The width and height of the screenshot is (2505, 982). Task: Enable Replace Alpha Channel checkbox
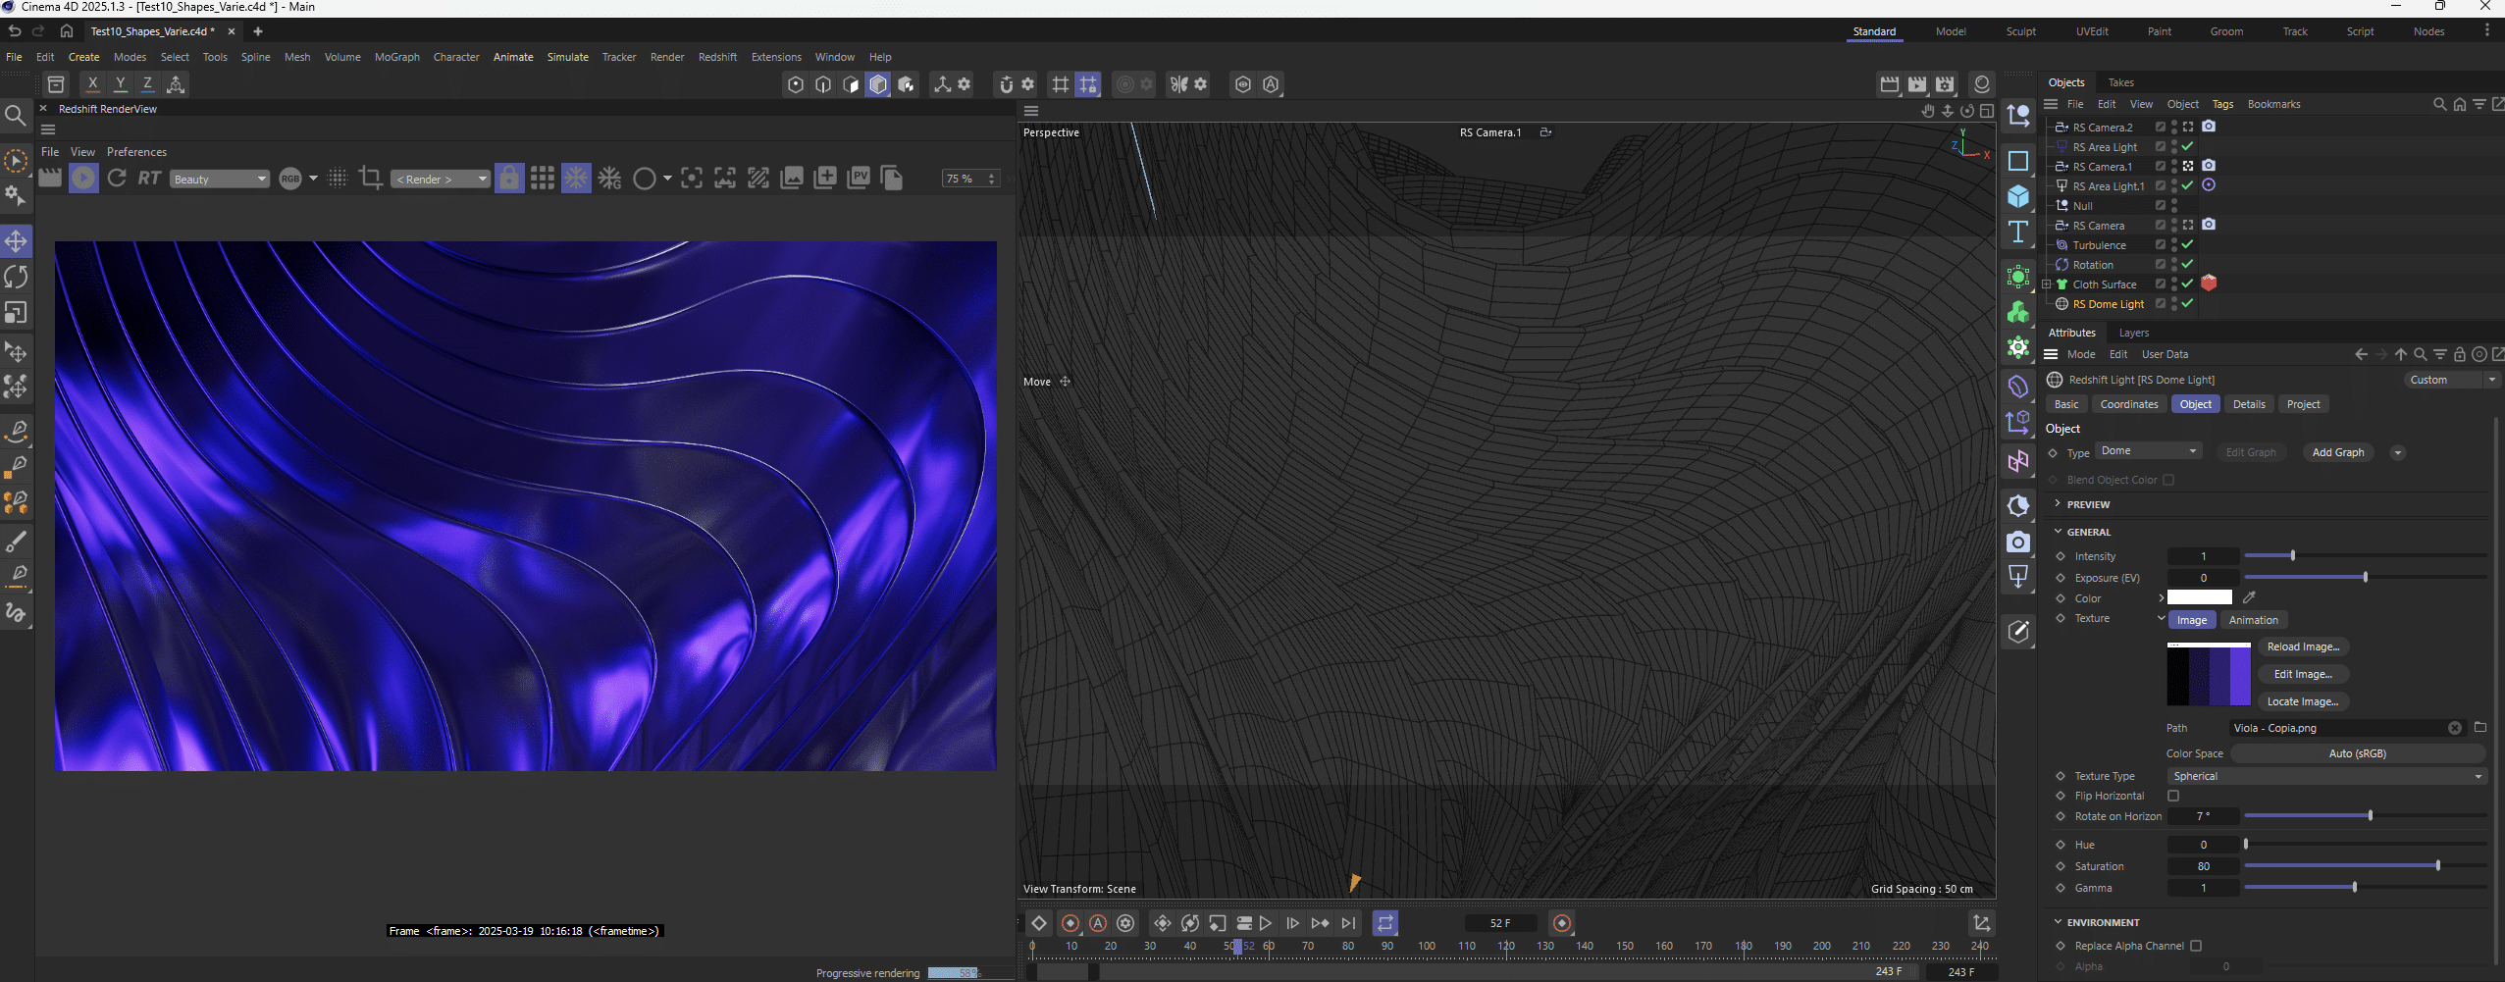[x=2196, y=946]
